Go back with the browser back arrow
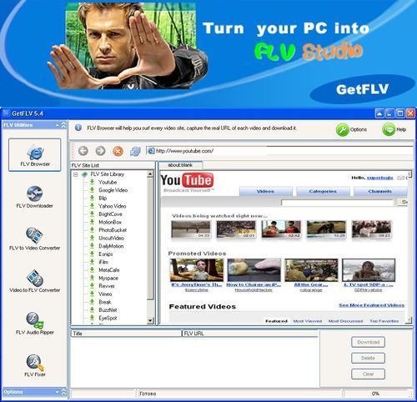Screen dimensions: 417x402 tap(83, 151)
